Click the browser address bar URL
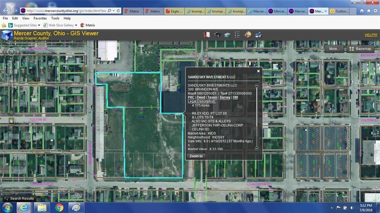 [x=66, y=11]
